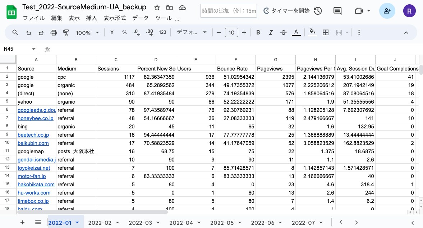Open the font family dropdown
The height and width of the screenshot is (228, 423).
tap(192, 32)
